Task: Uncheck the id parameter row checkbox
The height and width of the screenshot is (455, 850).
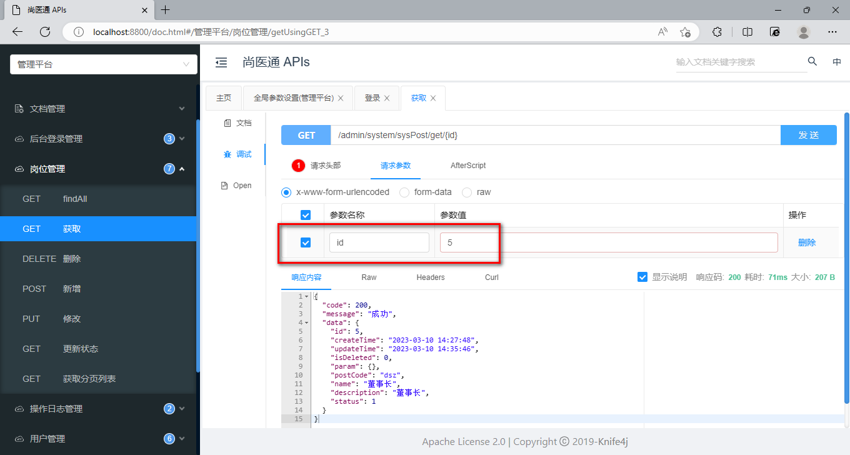Action: [306, 242]
